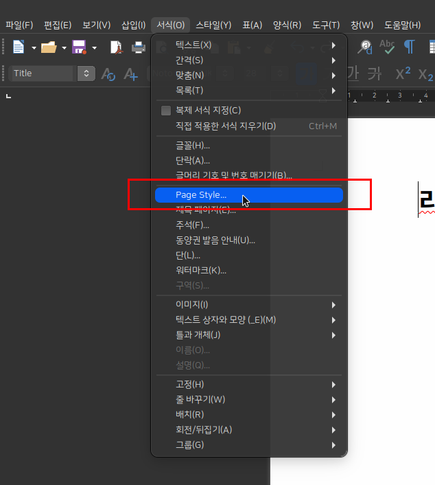The width and height of the screenshot is (435, 485).
Task: Click the Print icon
Action: coord(139,47)
